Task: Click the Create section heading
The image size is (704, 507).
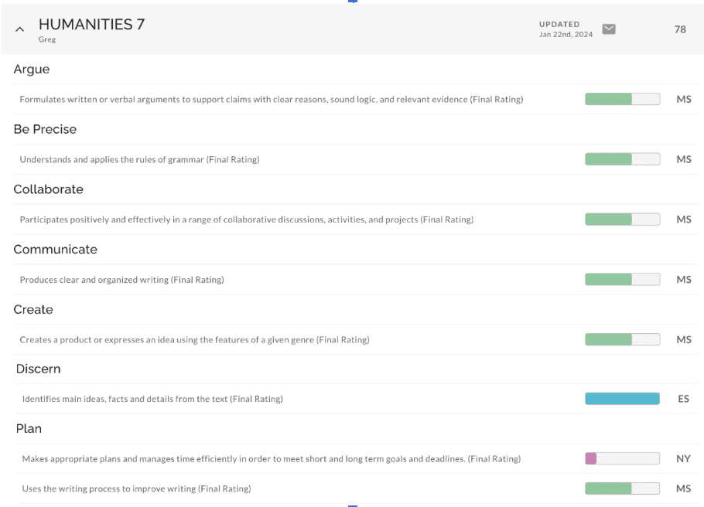Action: [x=32, y=309]
